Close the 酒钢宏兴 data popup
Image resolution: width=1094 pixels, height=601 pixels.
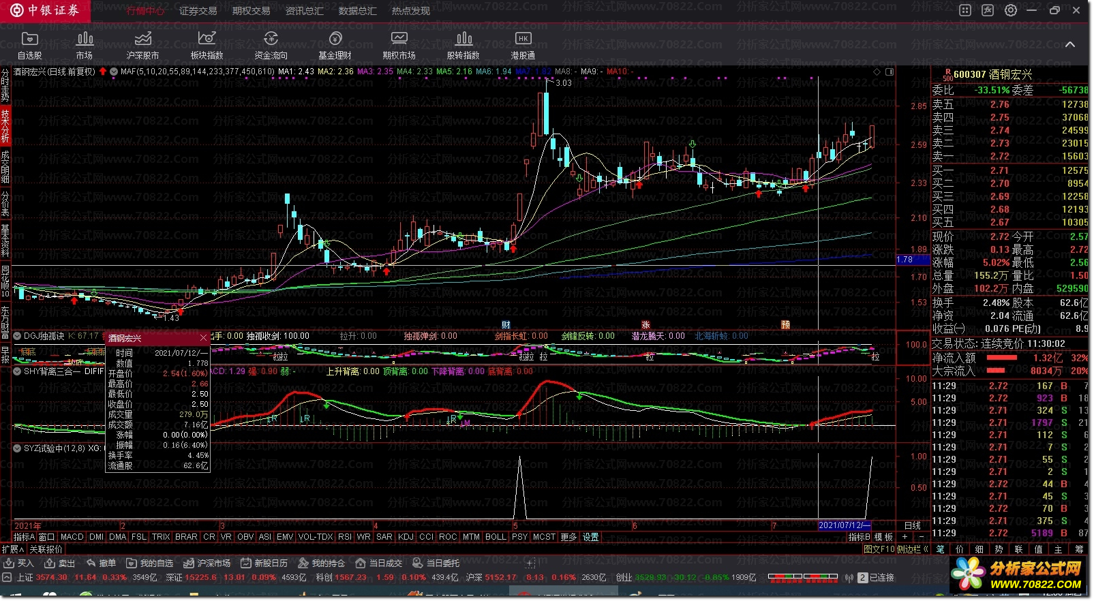pyautogui.click(x=203, y=338)
